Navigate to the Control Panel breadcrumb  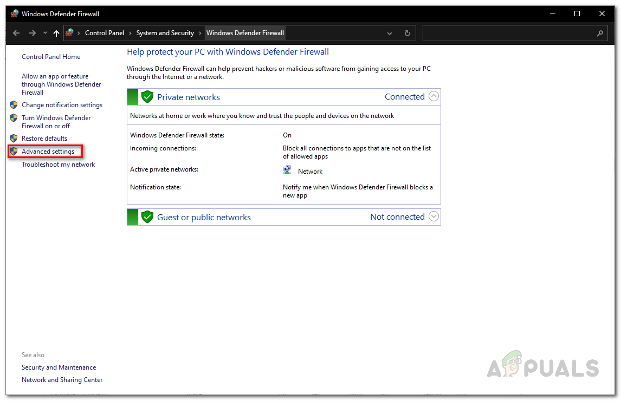click(105, 33)
